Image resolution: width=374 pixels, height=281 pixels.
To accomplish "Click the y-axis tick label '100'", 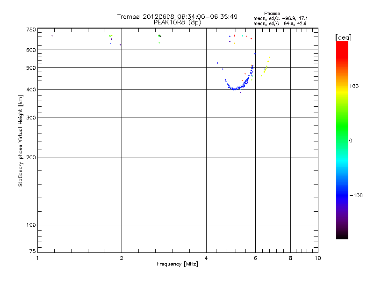I will coord(31,225).
